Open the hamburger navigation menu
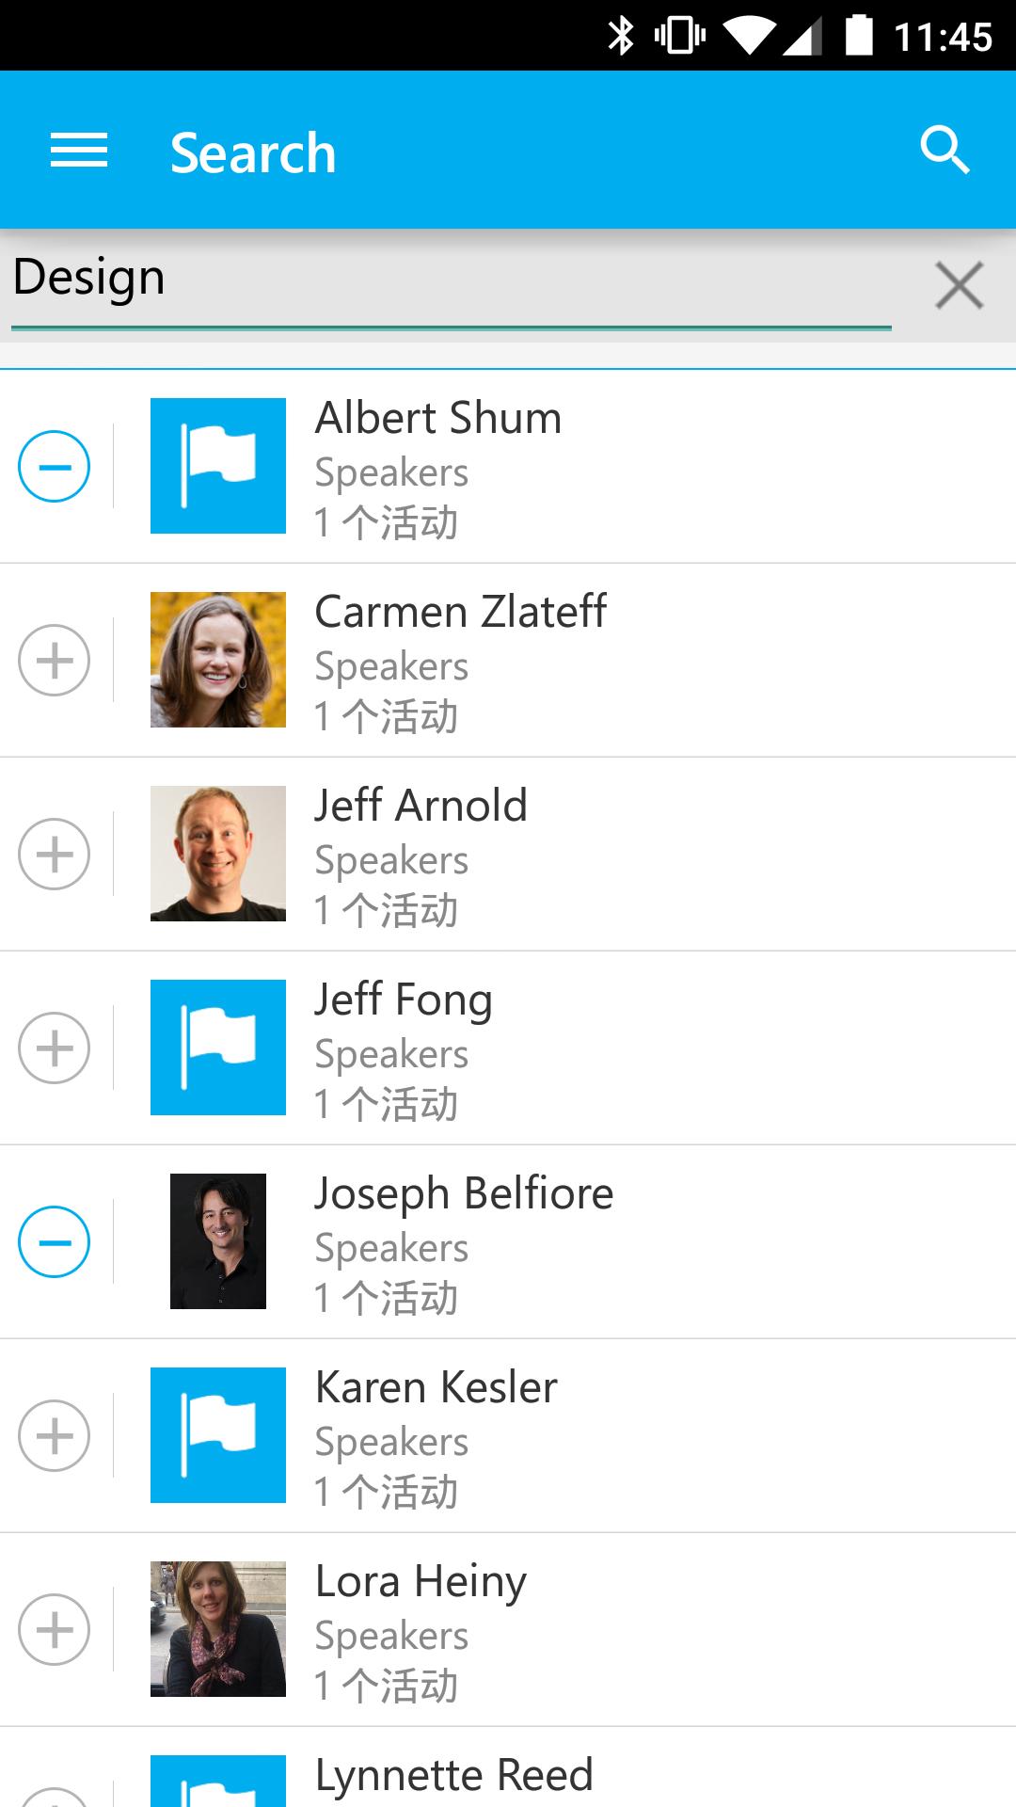Screen dimensions: 1016x1807 pos(79,151)
